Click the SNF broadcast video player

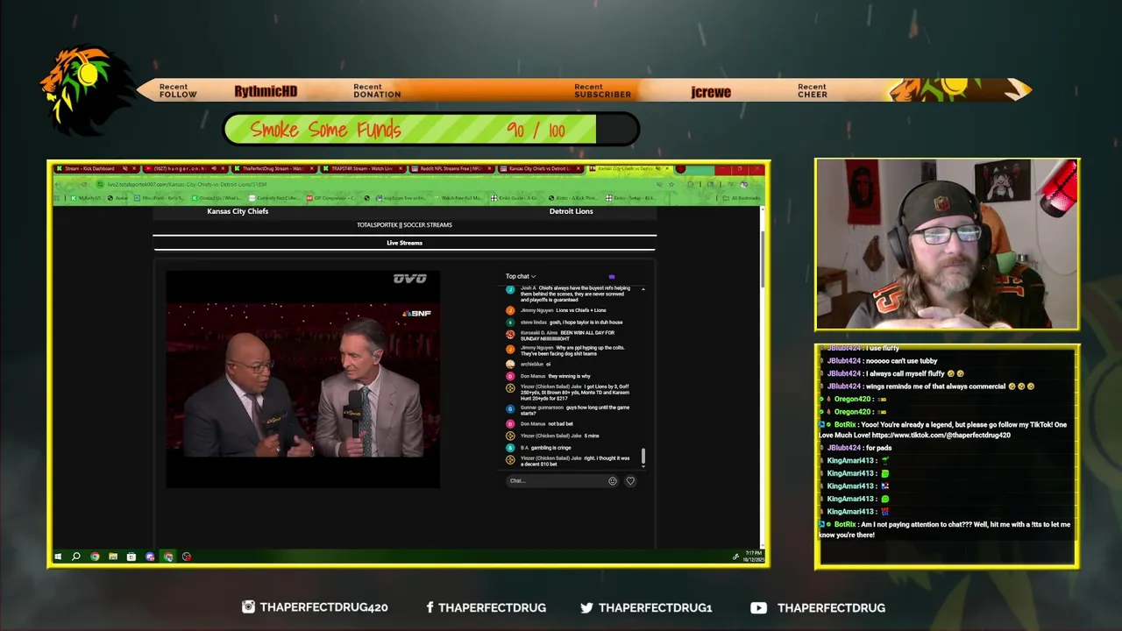[x=303, y=379]
